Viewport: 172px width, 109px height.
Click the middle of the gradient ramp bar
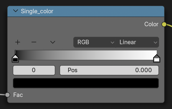coord(86,55)
